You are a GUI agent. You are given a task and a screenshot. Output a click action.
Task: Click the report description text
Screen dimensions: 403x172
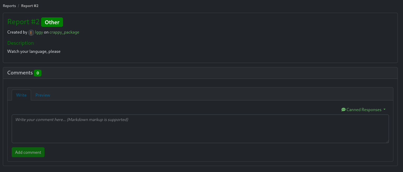coord(34,51)
